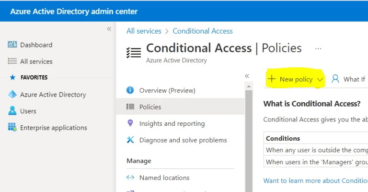Click the 'Conditional Access gives you the' paragraph

tap(315, 120)
